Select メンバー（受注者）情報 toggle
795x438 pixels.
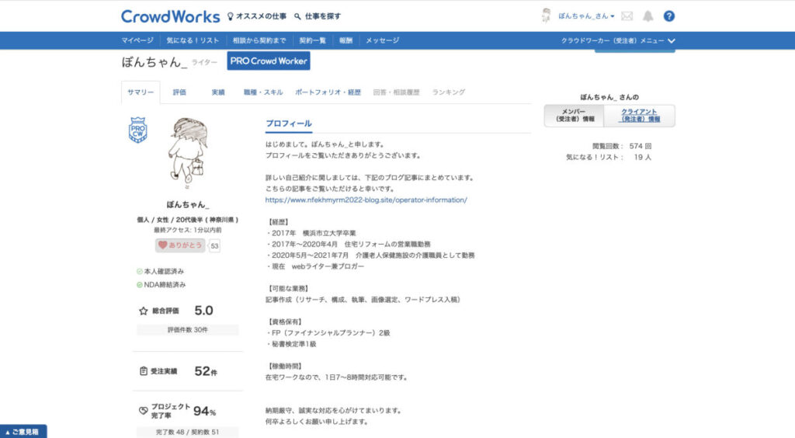(574, 116)
